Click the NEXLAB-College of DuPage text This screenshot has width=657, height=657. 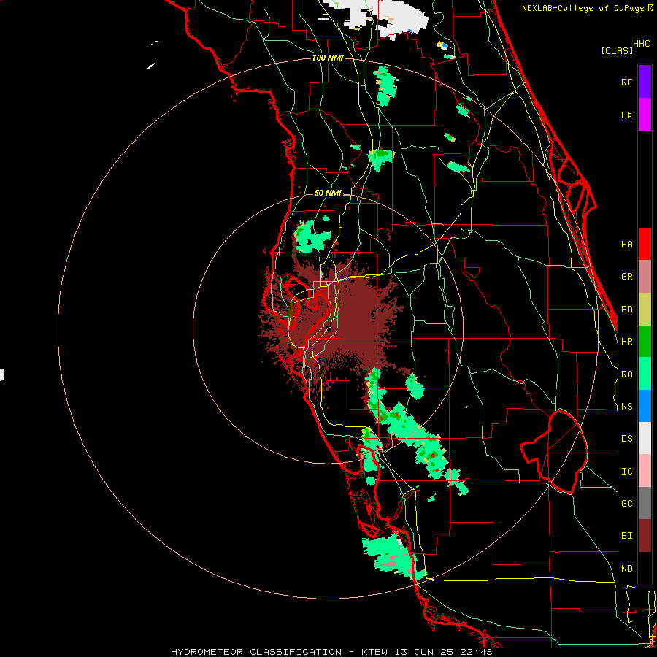583,8
